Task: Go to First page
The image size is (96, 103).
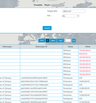Action: (42, 40)
